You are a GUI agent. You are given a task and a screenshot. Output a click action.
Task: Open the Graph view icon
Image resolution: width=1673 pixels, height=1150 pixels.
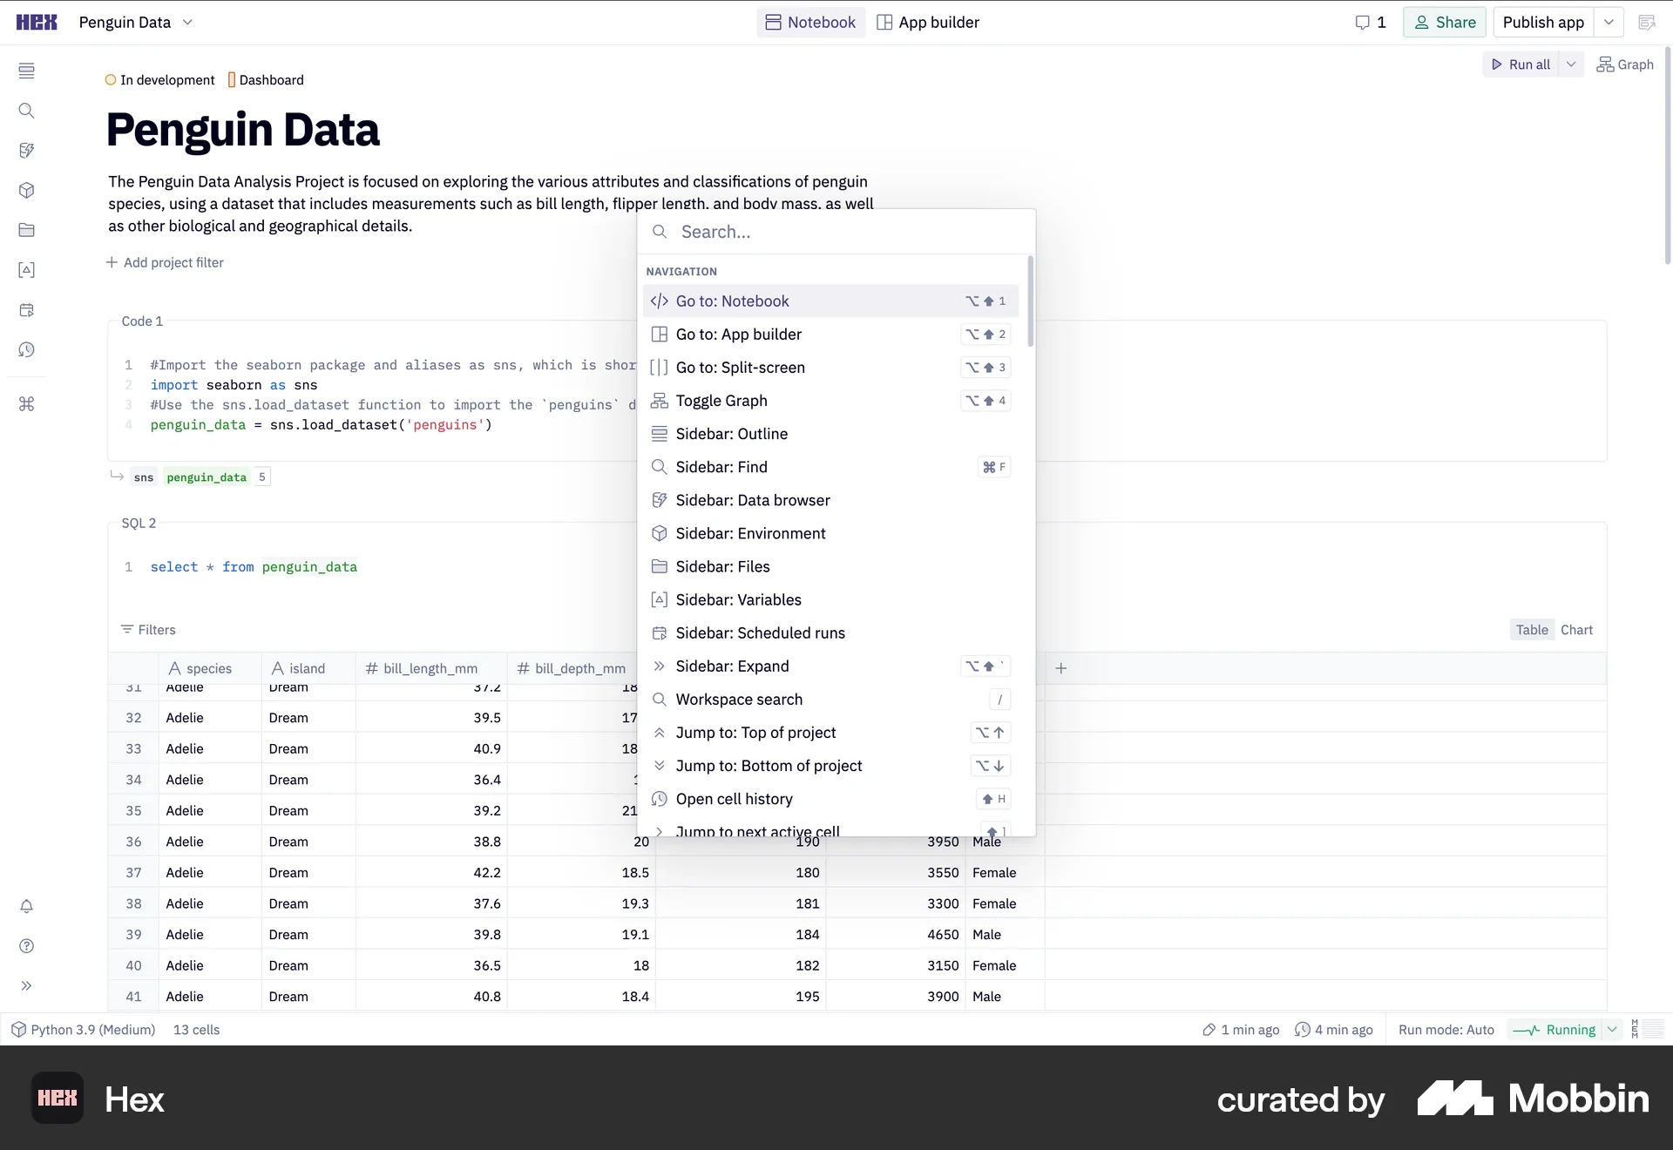click(1626, 64)
